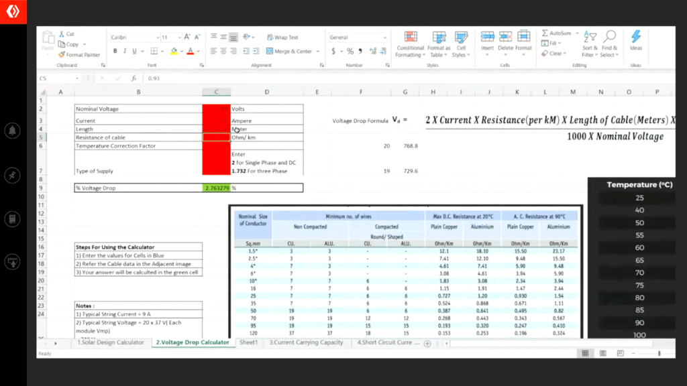This screenshot has height=386, width=687.
Task: Click the Delete cells icon
Action: click(505, 39)
